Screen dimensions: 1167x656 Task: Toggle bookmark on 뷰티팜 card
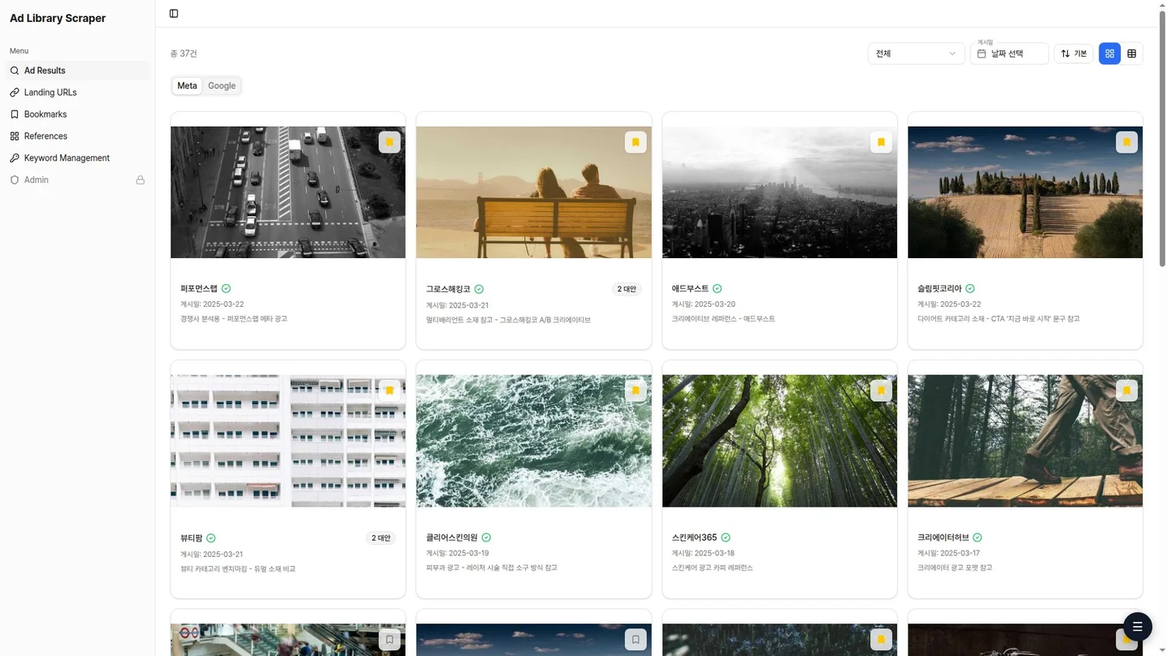click(x=389, y=391)
